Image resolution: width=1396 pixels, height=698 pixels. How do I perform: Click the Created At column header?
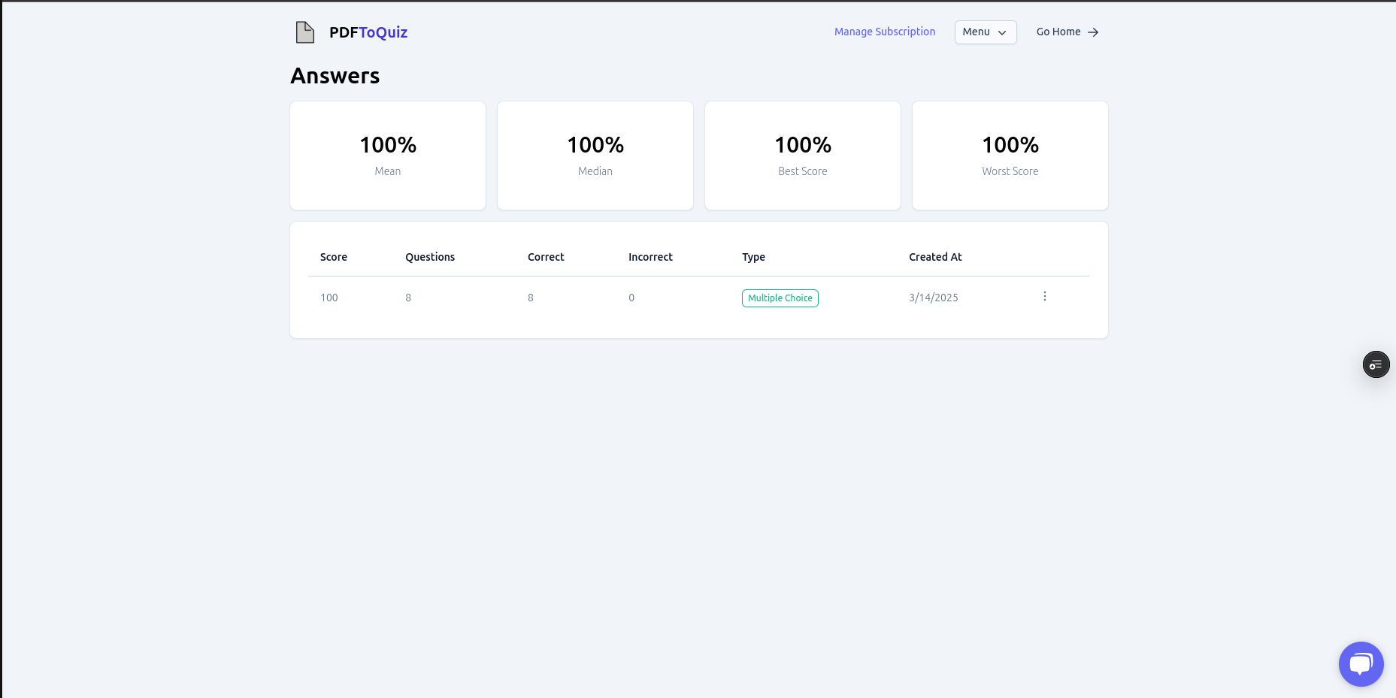(x=935, y=257)
